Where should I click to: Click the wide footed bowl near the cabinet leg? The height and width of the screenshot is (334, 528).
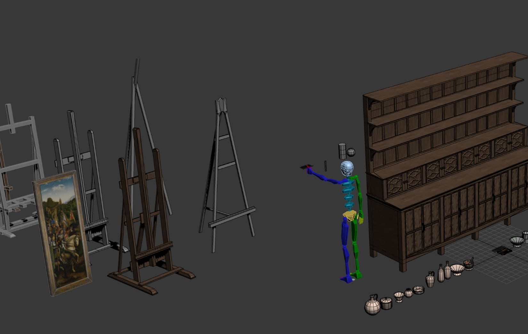[457, 269]
